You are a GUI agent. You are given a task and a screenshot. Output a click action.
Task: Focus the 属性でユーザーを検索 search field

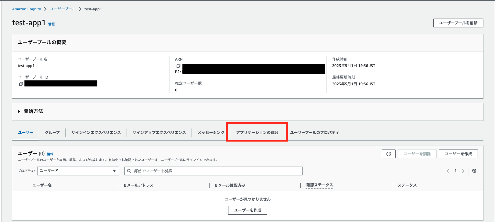pyautogui.click(x=213, y=171)
